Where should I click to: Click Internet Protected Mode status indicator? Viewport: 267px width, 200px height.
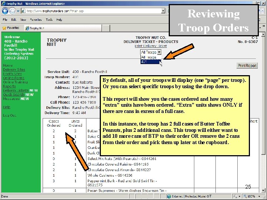pos(189,196)
